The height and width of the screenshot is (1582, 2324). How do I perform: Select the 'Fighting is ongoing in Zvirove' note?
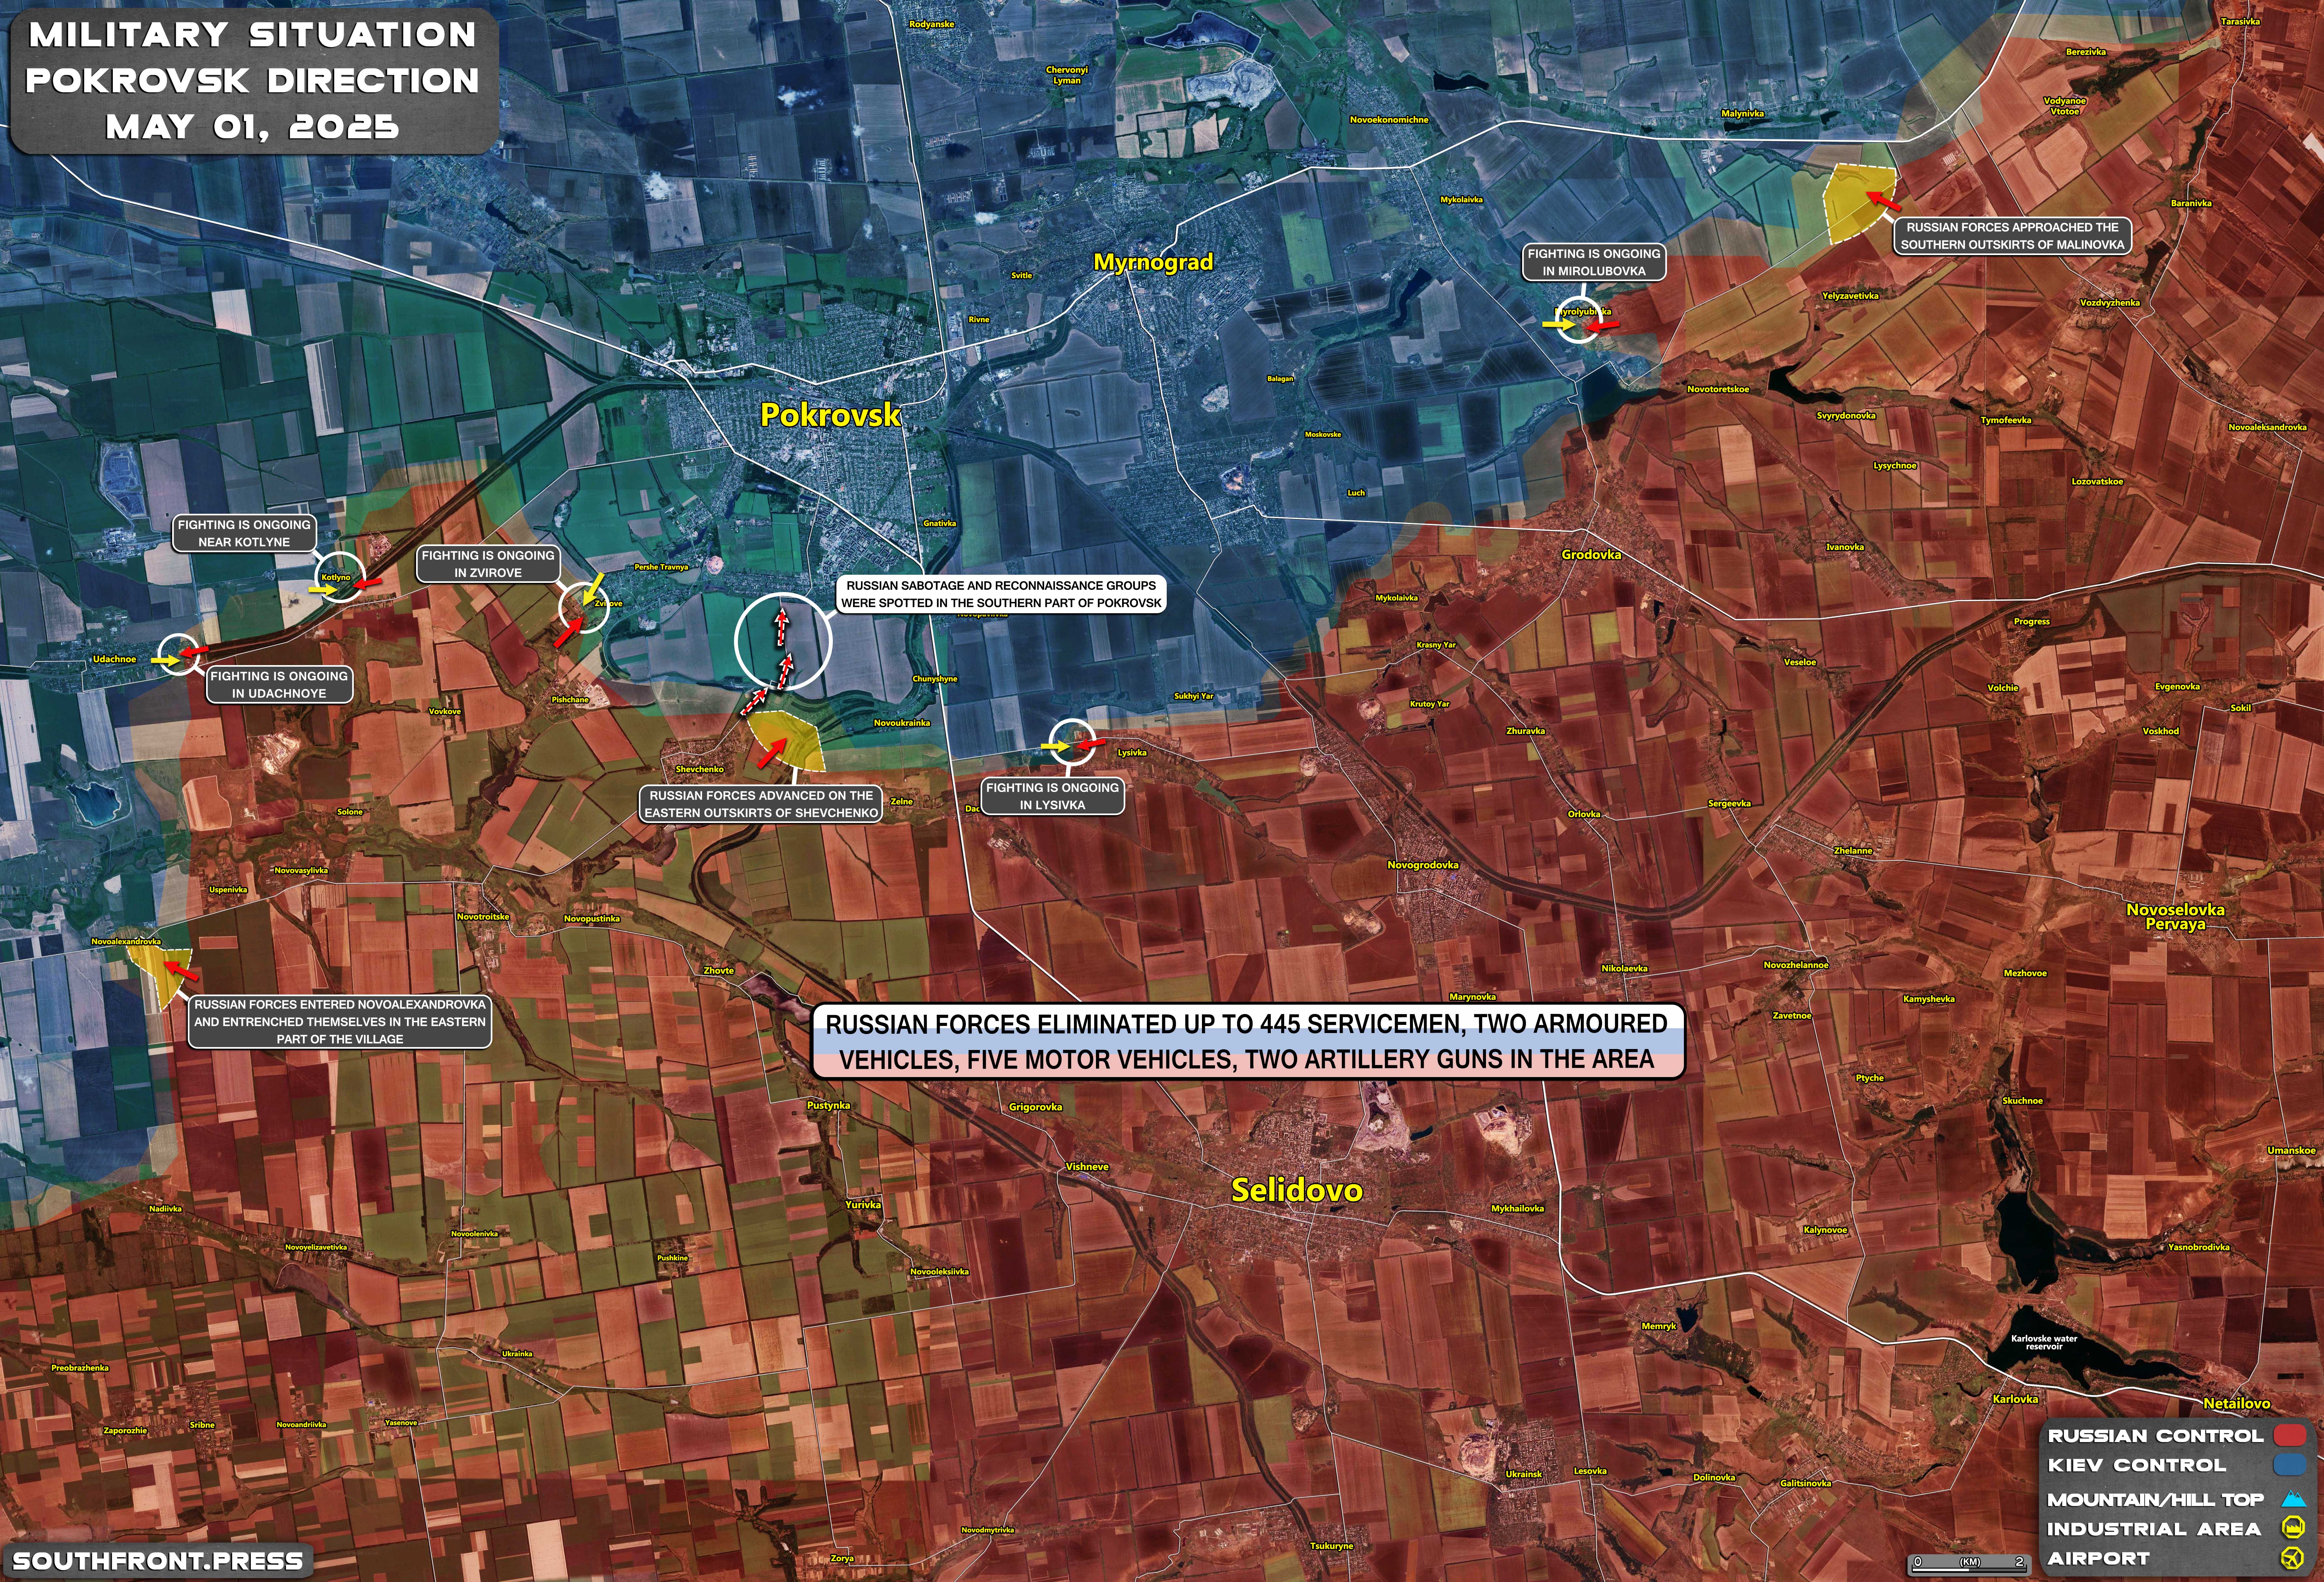click(x=488, y=564)
